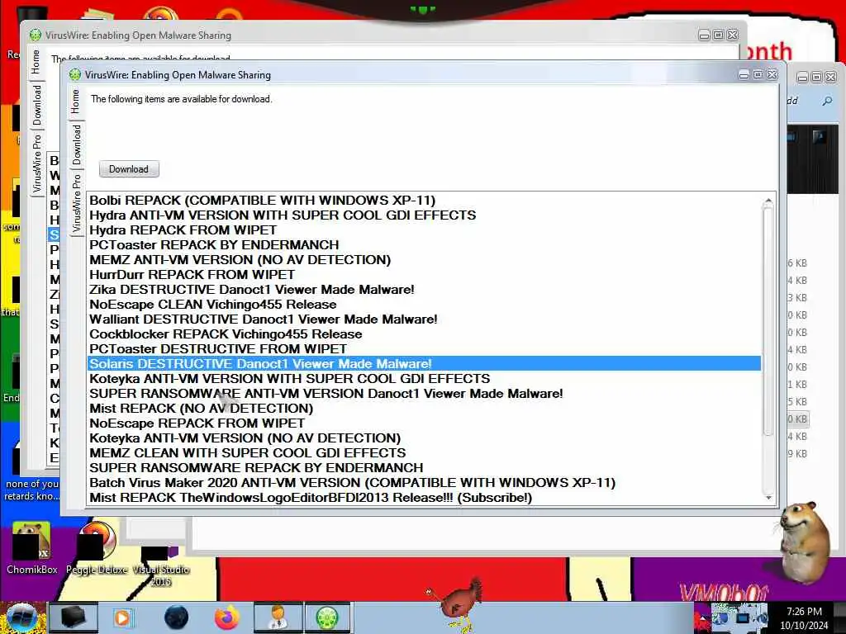The height and width of the screenshot is (634, 846).
Task: Open Peggle Deluxe desktop icon
Action: (x=97, y=548)
